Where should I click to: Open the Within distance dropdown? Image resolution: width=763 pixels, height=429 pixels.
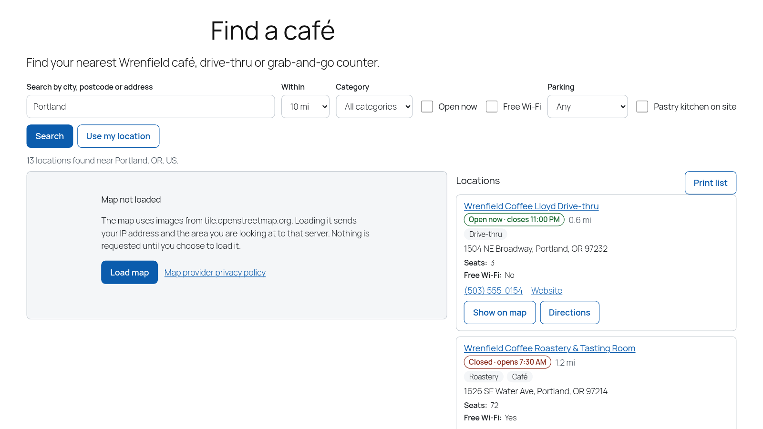click(x=305, y=106)
